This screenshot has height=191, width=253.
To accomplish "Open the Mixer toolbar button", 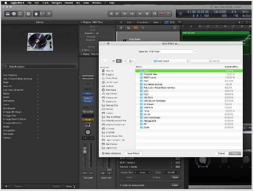I will point(42,14).
